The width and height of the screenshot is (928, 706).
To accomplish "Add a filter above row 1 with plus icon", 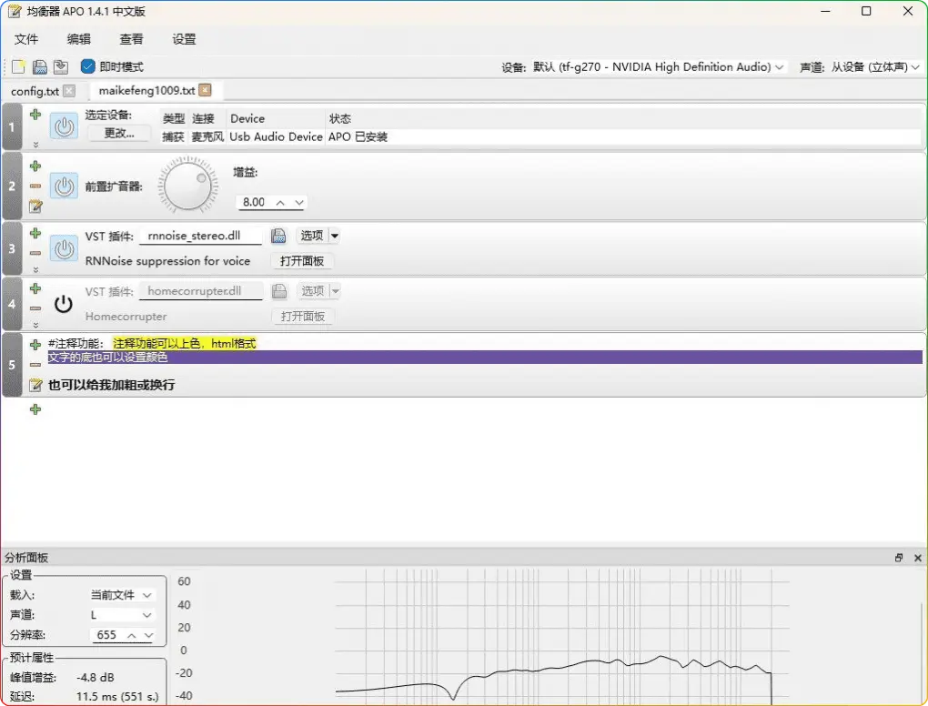I will [35, 115].
